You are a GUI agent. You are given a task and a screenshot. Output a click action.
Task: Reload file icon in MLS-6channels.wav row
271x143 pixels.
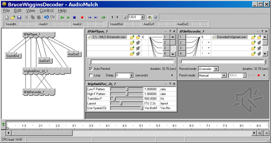(138, 37)
